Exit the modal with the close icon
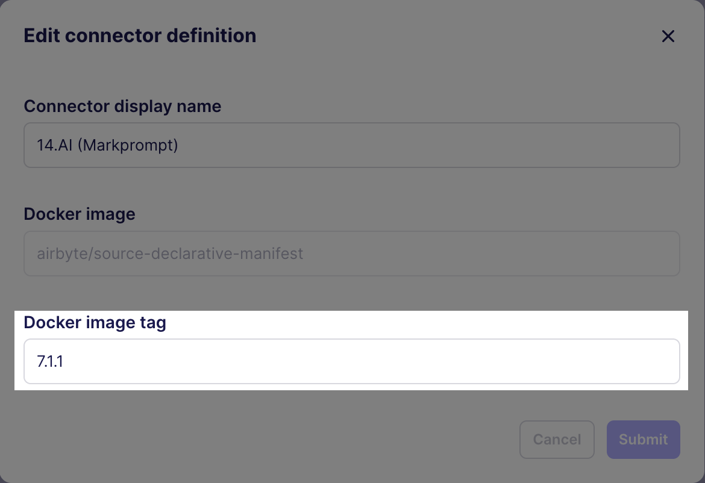Viewport: 705px width, 483px height. [668, 36]
